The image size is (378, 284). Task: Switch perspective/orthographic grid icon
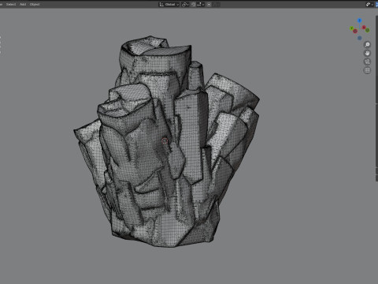point(367,70)
